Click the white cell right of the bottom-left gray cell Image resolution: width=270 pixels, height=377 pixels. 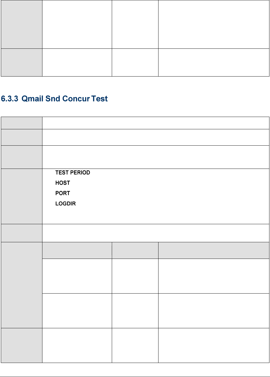coord(77,345)
